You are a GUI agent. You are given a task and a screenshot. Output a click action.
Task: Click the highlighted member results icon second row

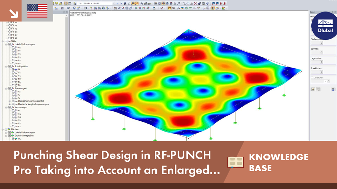(169, 8)
